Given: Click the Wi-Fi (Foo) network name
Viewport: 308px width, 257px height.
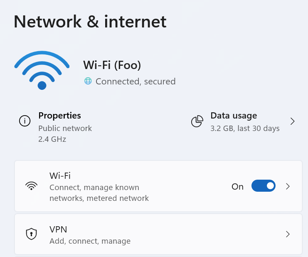Looking at the screenshot, I should (112, 65).
